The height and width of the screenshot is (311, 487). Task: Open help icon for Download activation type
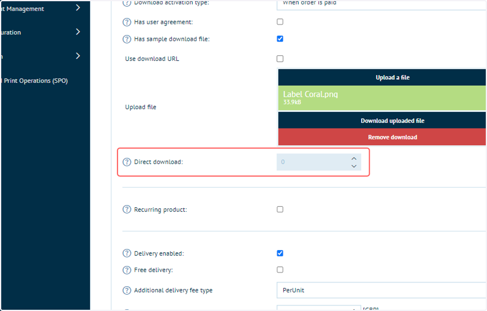(x=127, y=3)
